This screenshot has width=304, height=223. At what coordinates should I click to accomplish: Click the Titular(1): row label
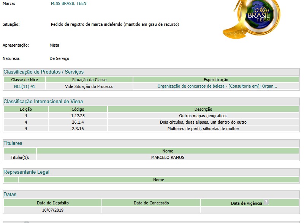20,157
